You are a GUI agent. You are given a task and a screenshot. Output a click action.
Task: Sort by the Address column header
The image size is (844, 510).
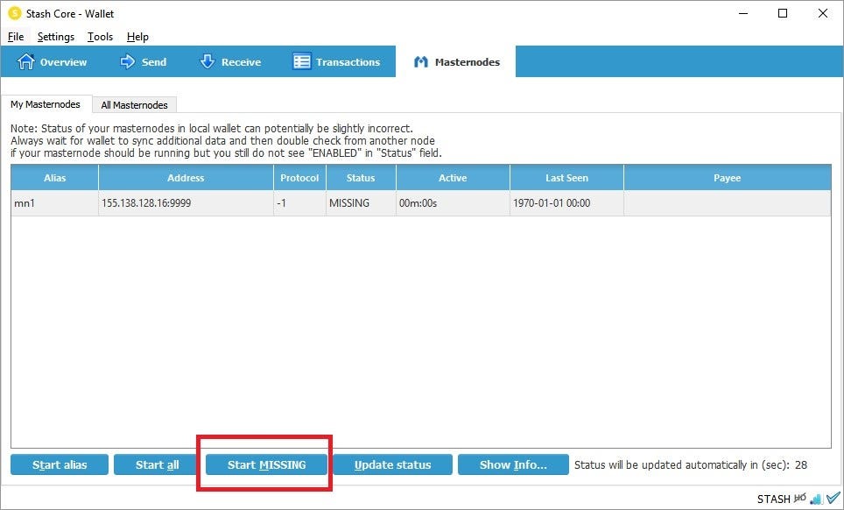pos(186,178)
